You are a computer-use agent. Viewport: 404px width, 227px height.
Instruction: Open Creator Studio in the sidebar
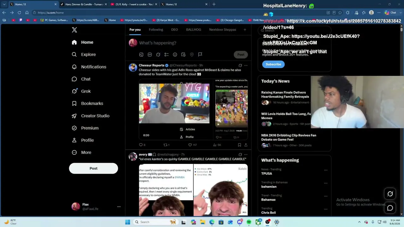click(91, 116)
